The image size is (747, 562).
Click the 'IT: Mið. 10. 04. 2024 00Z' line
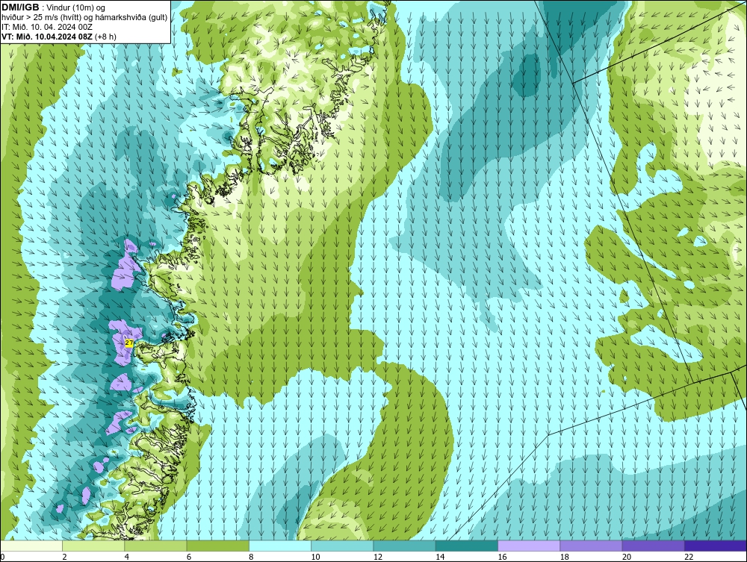click(x=47, y=27)
